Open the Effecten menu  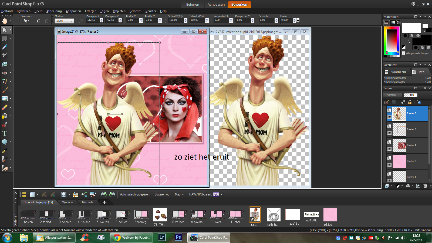[x=91, y=11]
